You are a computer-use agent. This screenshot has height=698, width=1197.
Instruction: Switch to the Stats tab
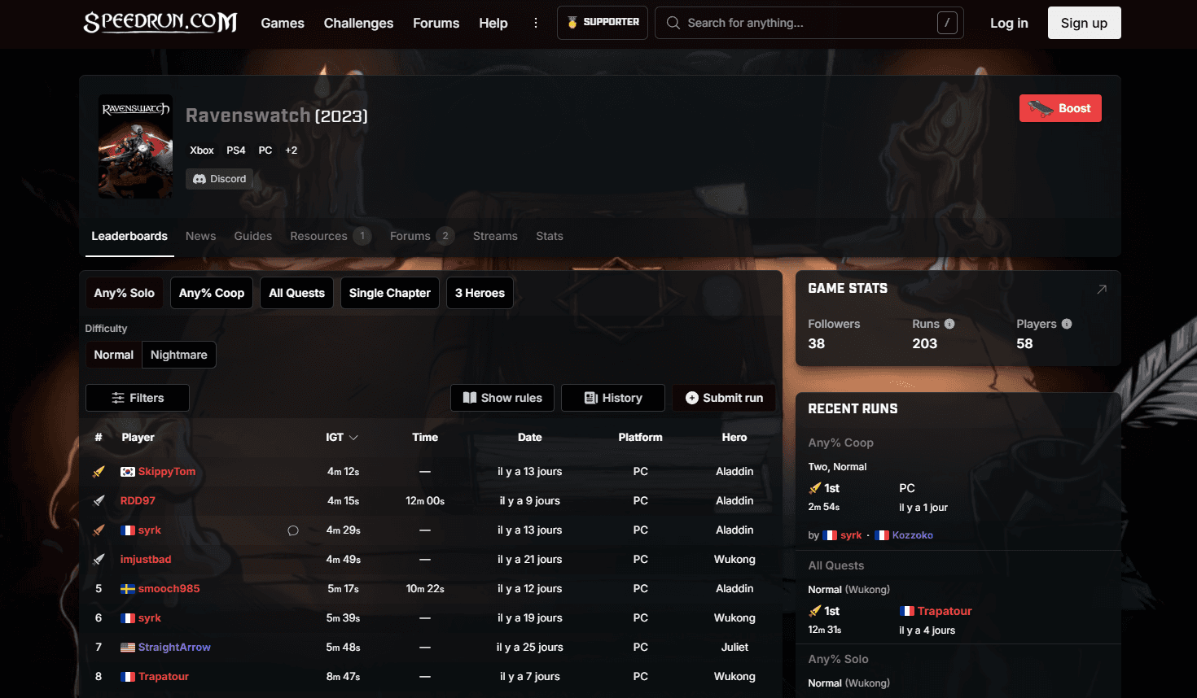click(550, 236)
